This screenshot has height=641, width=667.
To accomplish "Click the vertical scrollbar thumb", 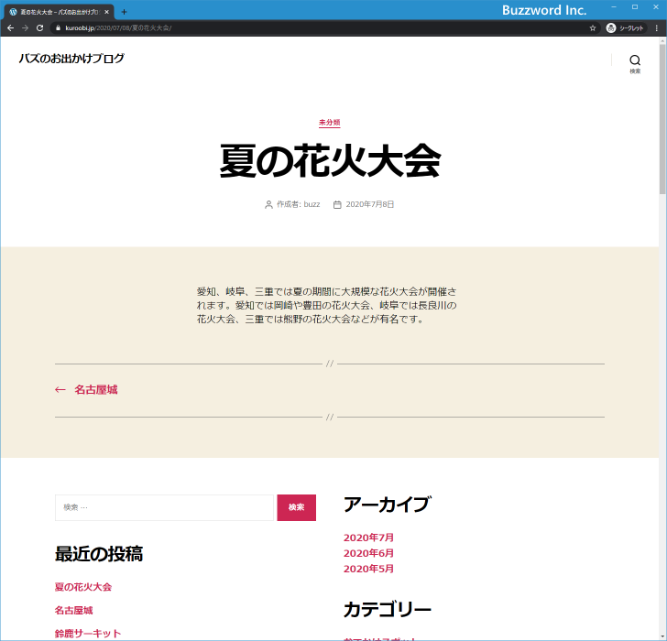I will pos(662,119).
